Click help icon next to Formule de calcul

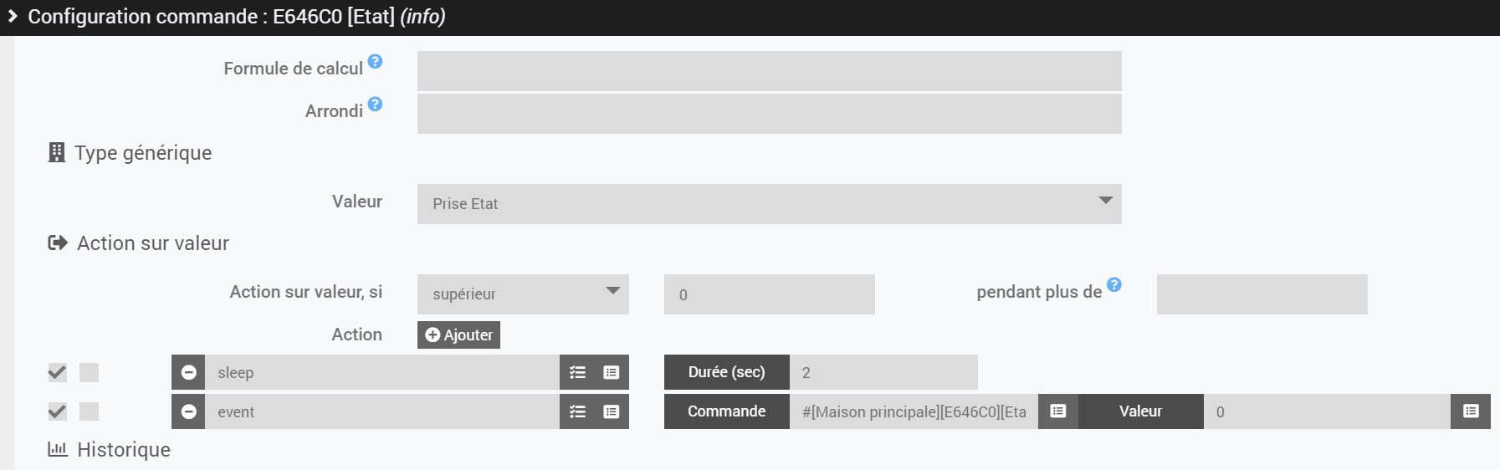[x=376, y=61]
